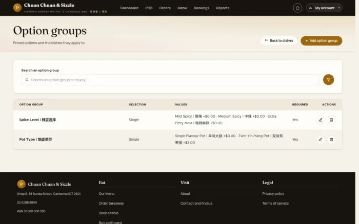This screenshot has width=359, height=224.
Task: Click the header logo badge icon
Action: (x=17, y=8)
